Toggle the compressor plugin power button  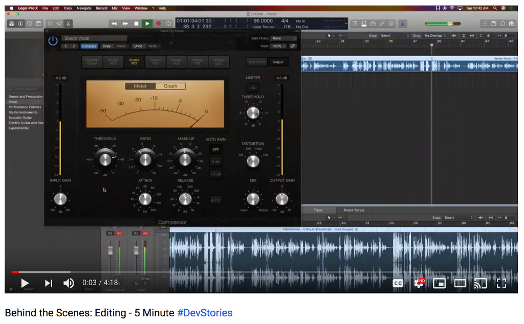[x=53, y=41]
